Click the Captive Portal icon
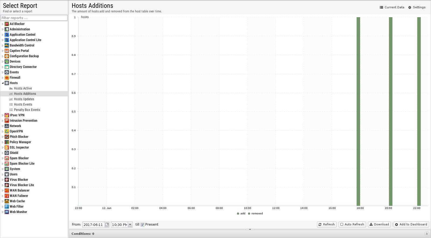 click(7, 51)
